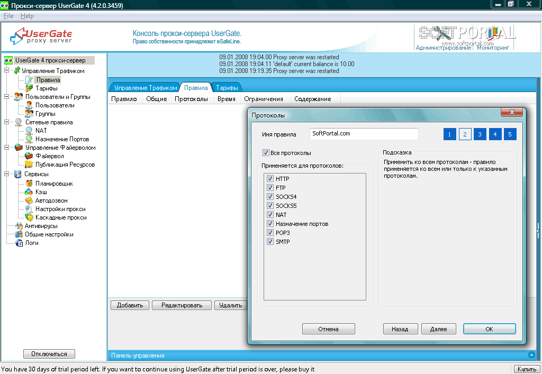
Task: Click the Настройки прокси icon
Action: [29, 209]
